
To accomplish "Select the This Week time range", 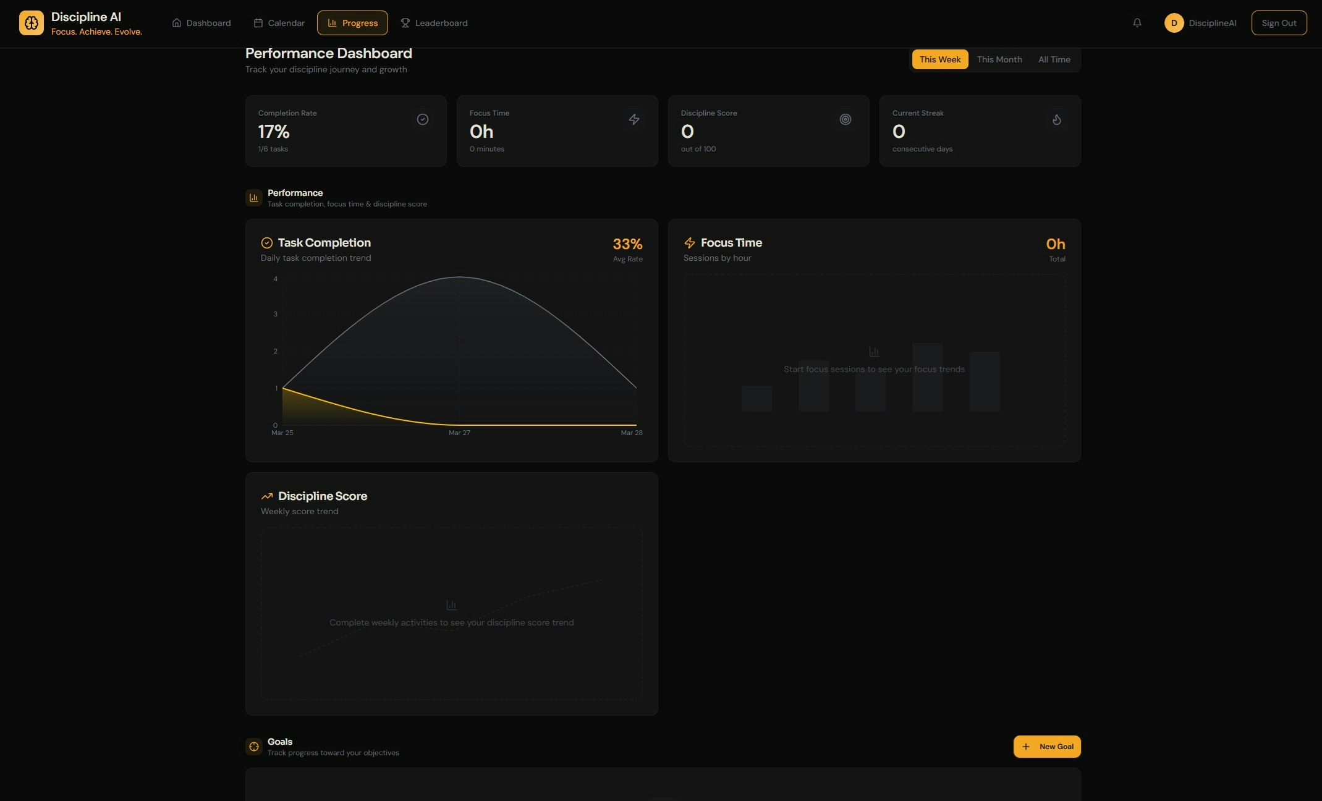I will point(939,59).
